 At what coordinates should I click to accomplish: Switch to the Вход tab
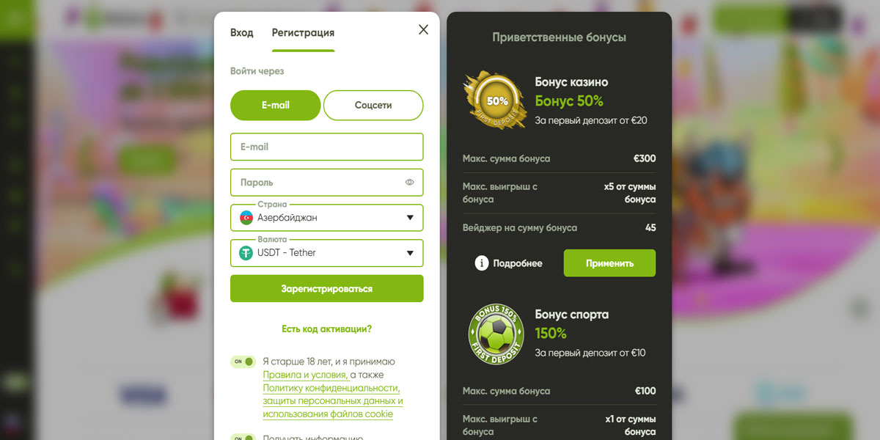click(x=242, y=33)
